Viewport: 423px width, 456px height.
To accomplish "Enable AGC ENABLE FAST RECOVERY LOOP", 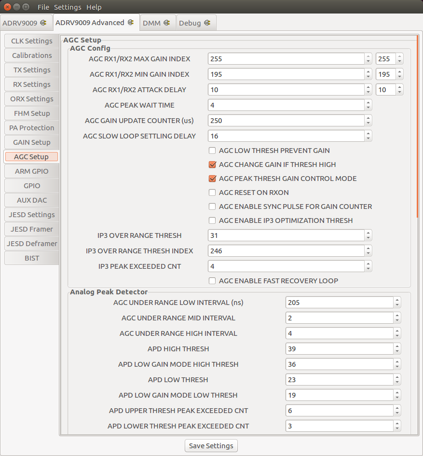I will coord(212,281).
